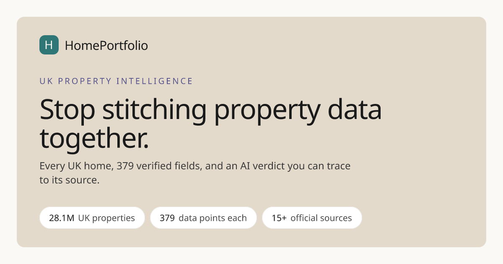Click the 'data points each' text in the pill
This screenshot has height=264, width=503.
pos(213,218)
